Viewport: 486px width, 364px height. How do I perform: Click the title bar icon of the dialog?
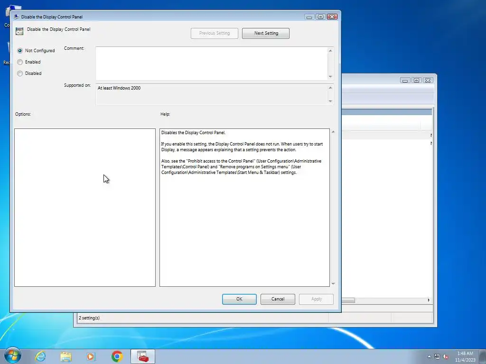point(16,17)
